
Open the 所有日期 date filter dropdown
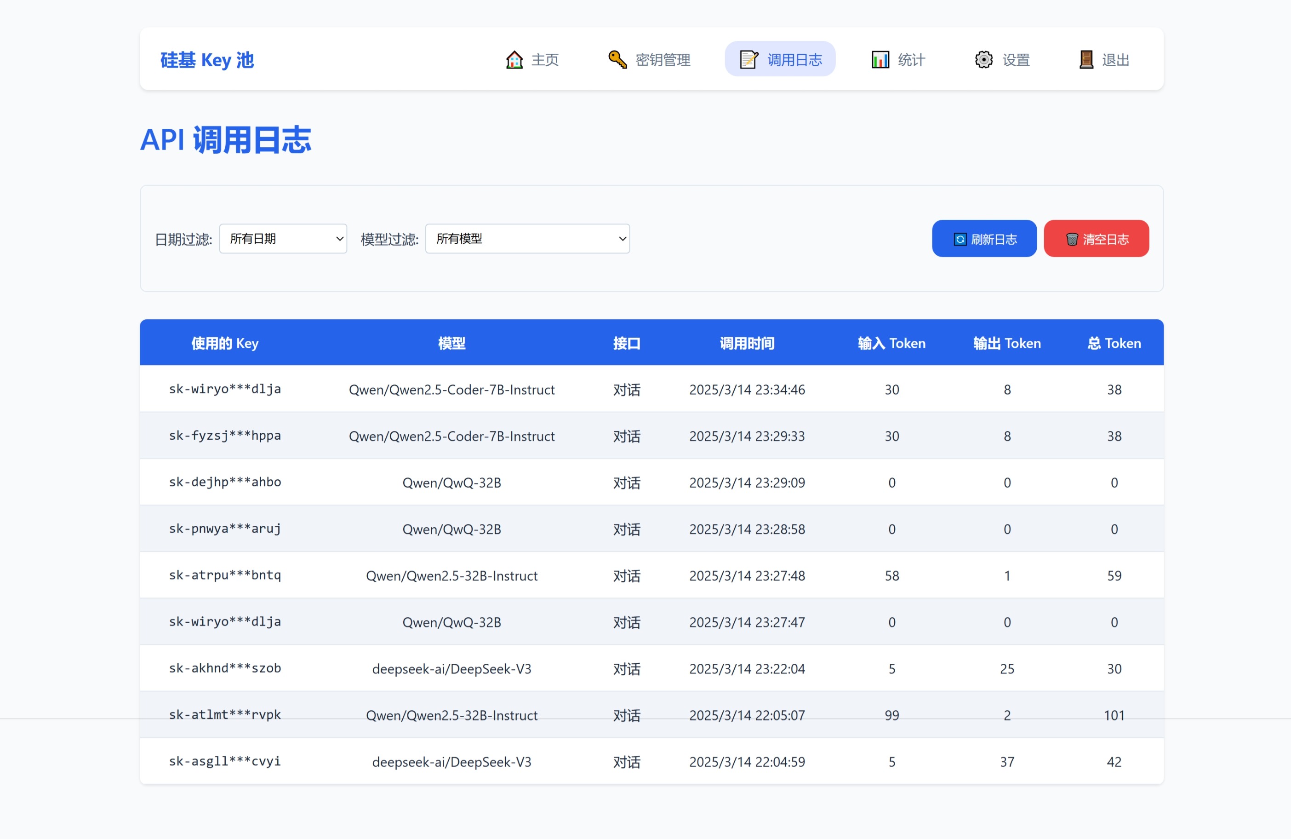(x=283, y=238)
